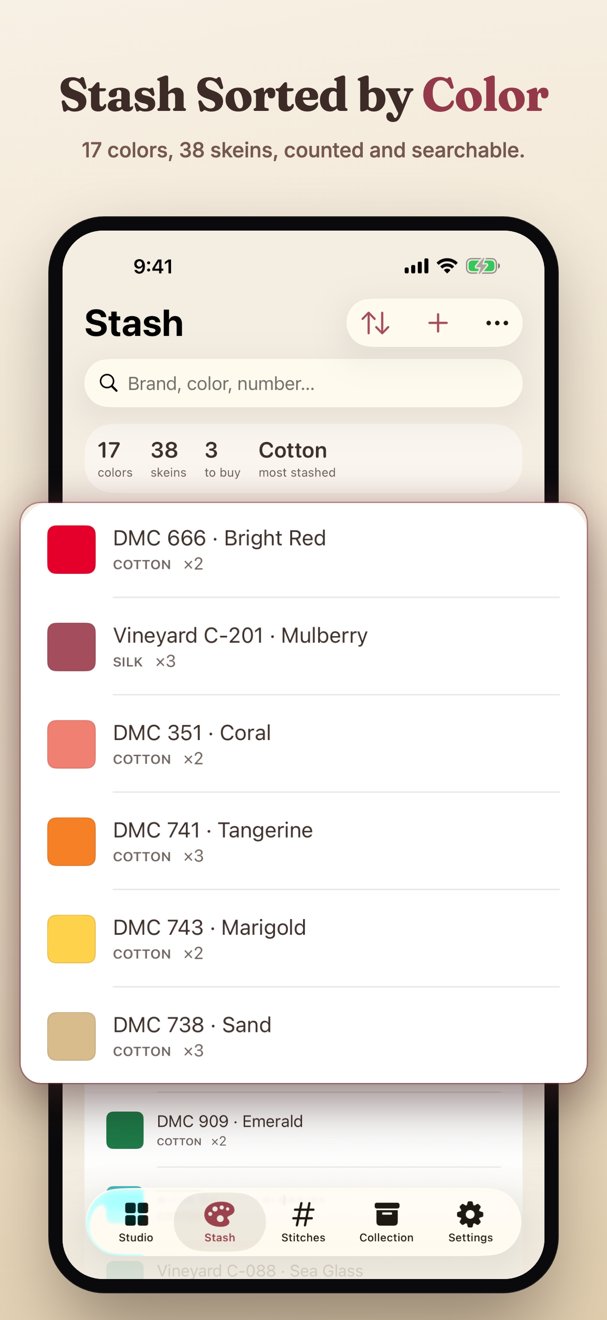607x1320 pixels.
Task: Open the three-dot more options menu
Action: coord(497,323)
